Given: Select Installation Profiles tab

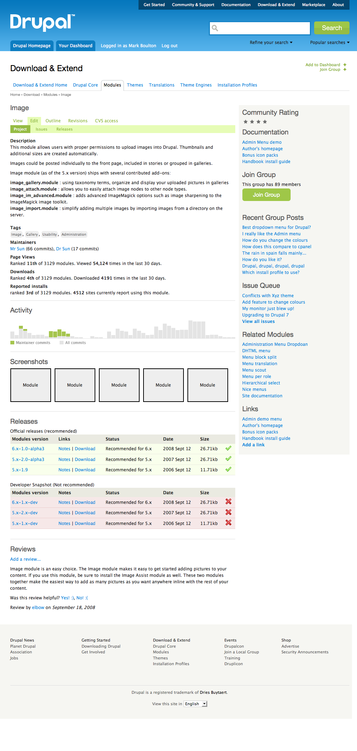Looking at the screenshot, I should (237, 85).
